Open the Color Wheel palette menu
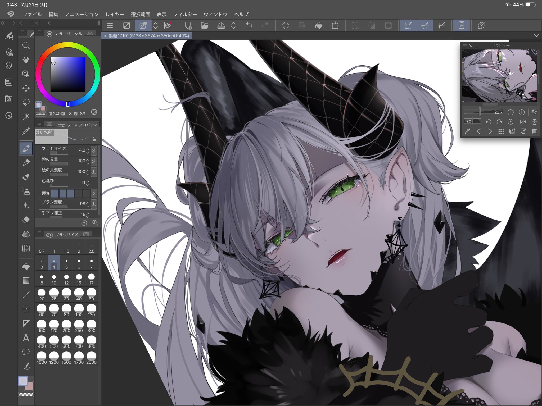This screenshot has width=542, height=406. [x=39, y=32]
